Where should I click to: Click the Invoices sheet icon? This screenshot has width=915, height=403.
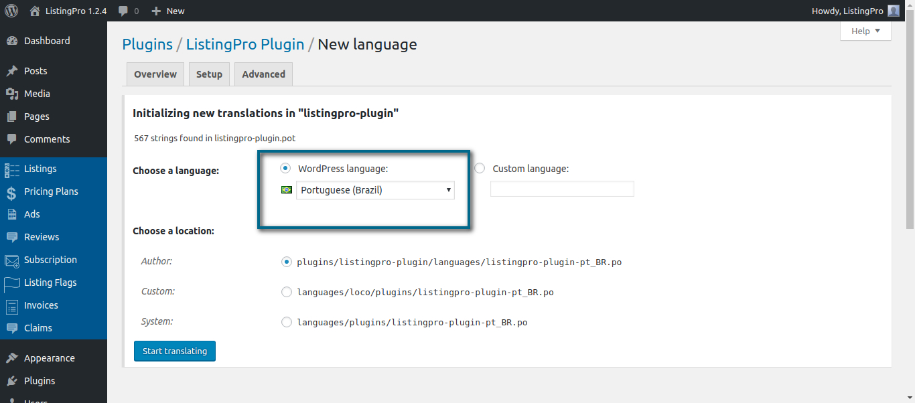11,306
